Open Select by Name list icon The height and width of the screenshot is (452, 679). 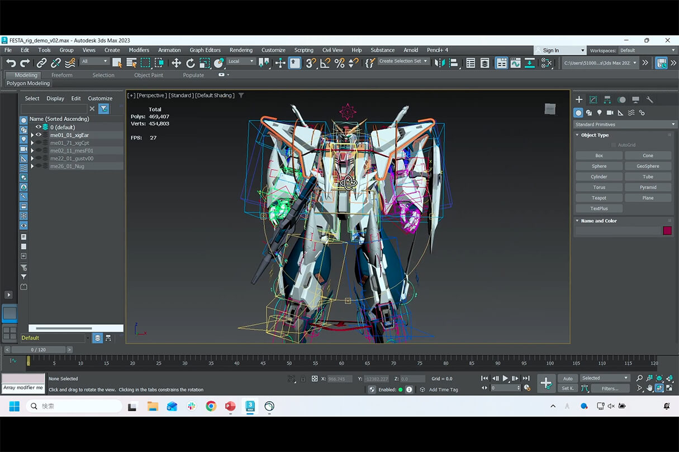point(131,63)
